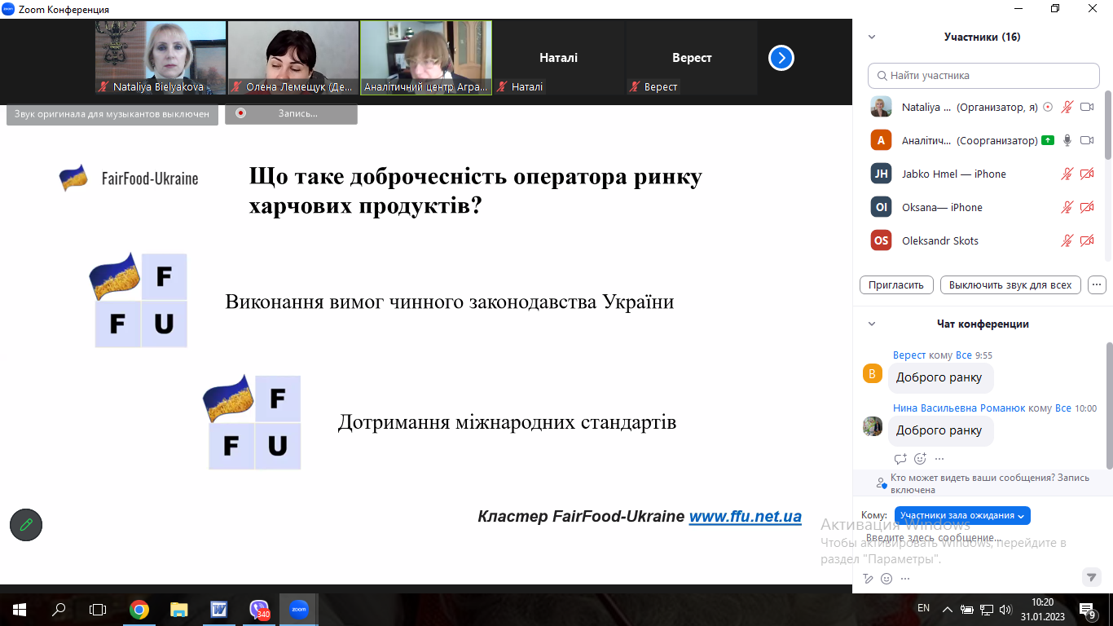1113x626 pixels.
Task: Unmute Oksana iPhone microphone
Action: click(1067, 207)
